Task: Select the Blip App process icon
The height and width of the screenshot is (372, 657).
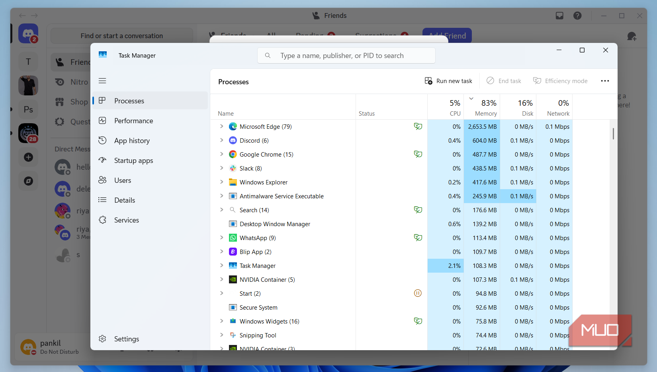Action: (x=233, y=252)
